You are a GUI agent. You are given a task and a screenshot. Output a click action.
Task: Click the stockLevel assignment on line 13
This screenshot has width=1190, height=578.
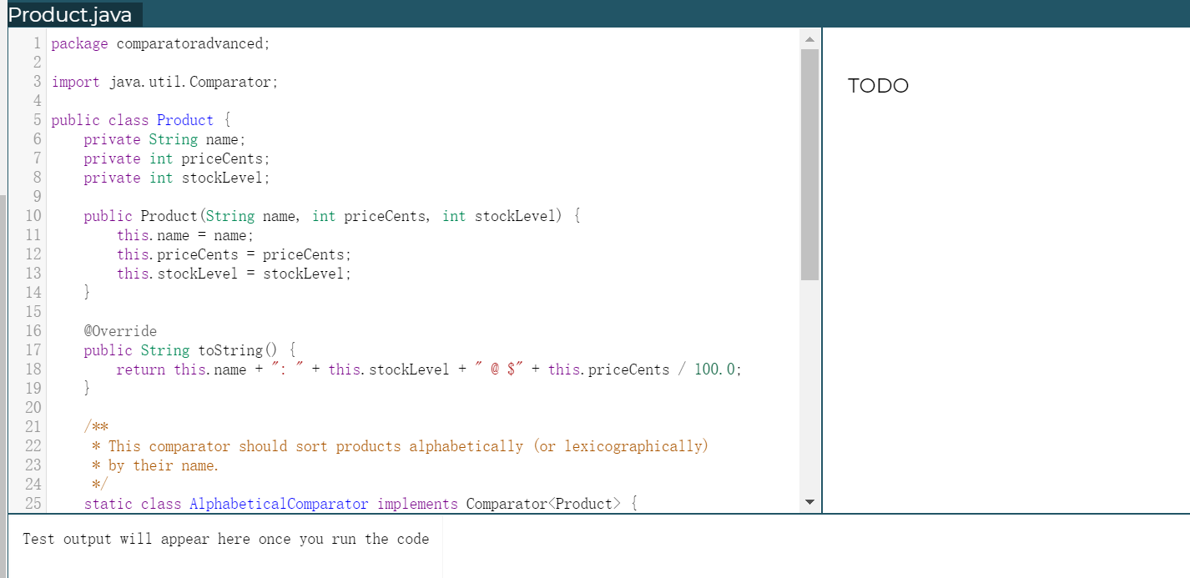(x=234, y=273)
